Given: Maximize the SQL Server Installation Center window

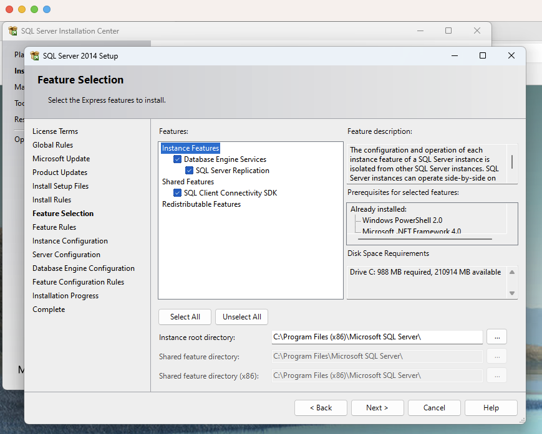Looking at the screenshot, I should point(448,31).
